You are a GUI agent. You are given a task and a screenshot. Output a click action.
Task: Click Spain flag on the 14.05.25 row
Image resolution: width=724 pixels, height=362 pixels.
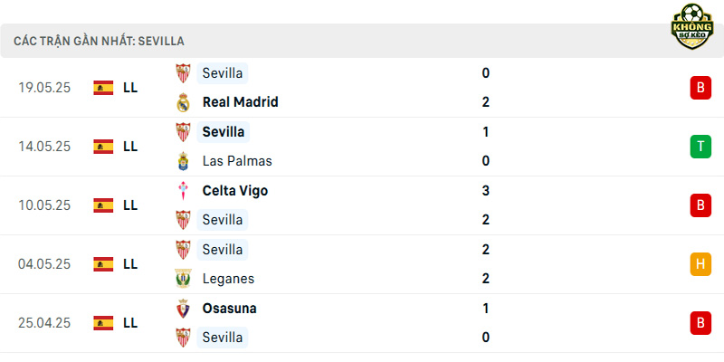(103, 147)
